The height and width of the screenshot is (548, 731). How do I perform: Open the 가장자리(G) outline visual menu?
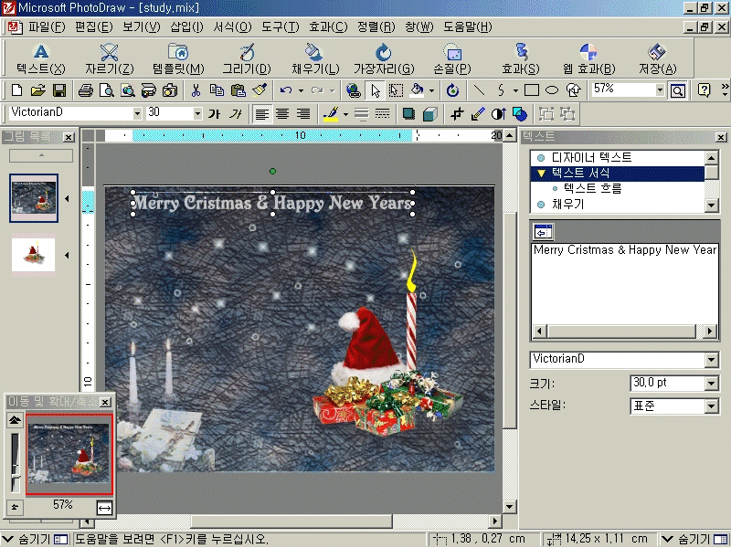click(384, 58)
